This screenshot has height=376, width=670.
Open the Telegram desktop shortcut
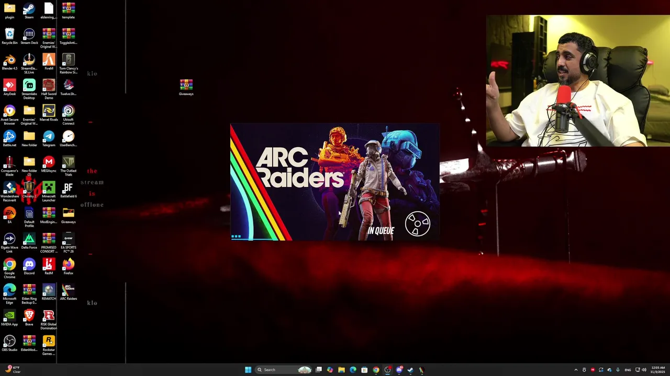pyautogui.click(x=49, y=139)
